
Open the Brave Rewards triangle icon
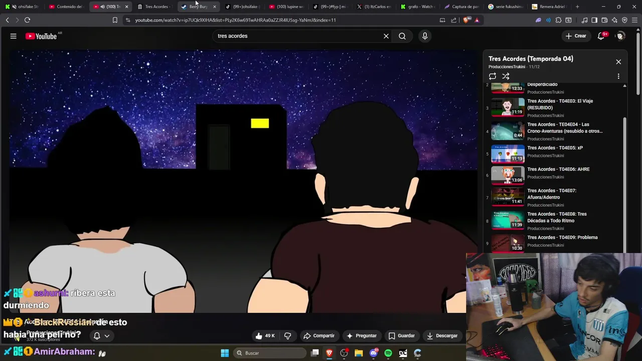[477, 20]
